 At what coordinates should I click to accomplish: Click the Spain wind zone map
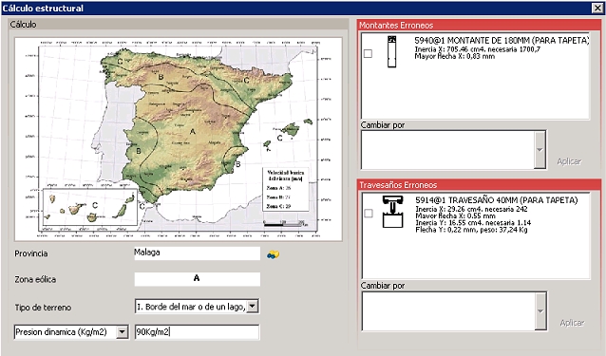(x=179, y=140)
